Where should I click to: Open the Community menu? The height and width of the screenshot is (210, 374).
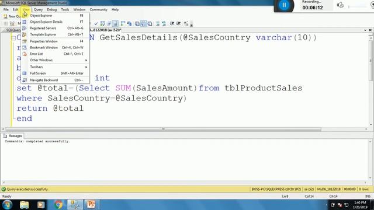tap(99, 9)
